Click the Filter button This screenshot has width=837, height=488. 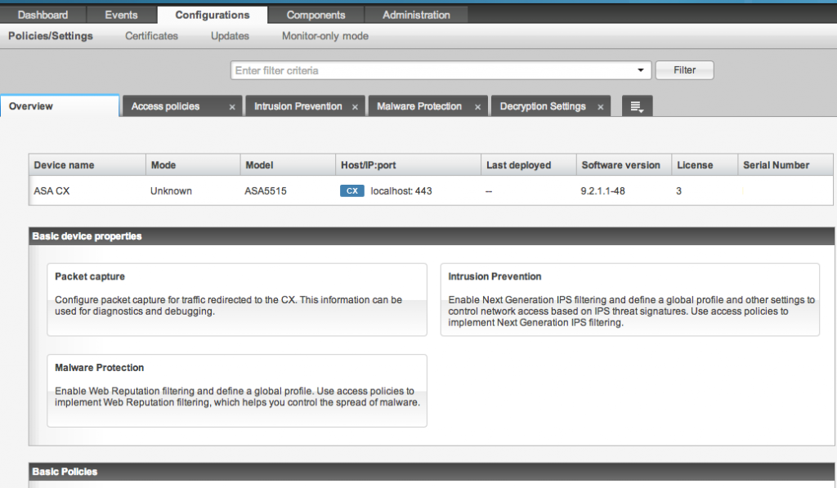coord(684,70)
